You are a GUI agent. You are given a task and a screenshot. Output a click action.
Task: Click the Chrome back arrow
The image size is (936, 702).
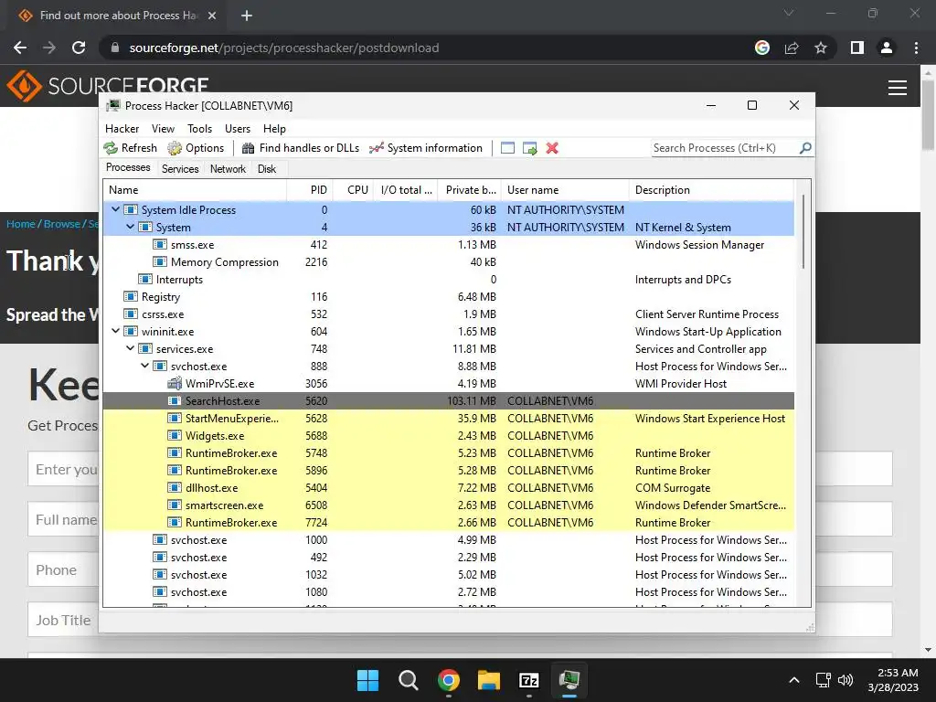20,48
